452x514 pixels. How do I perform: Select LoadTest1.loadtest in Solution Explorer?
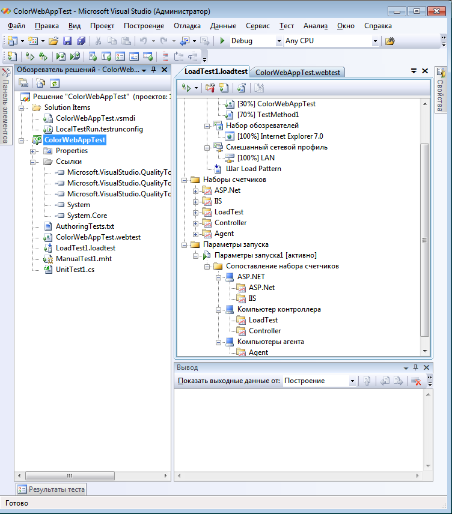coord(85,248)
